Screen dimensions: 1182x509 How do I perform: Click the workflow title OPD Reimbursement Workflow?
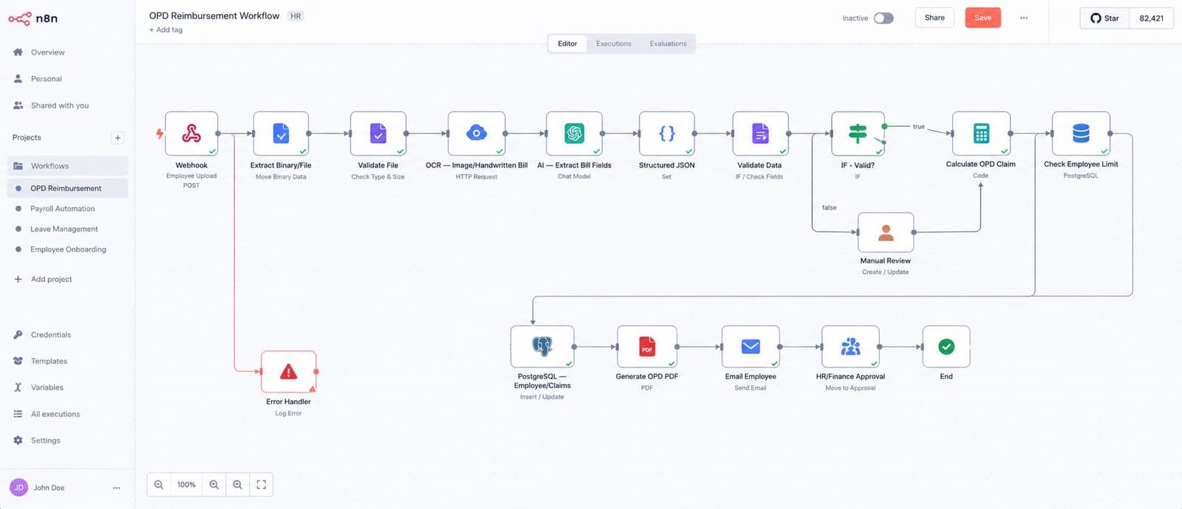[x=214, y=15]
